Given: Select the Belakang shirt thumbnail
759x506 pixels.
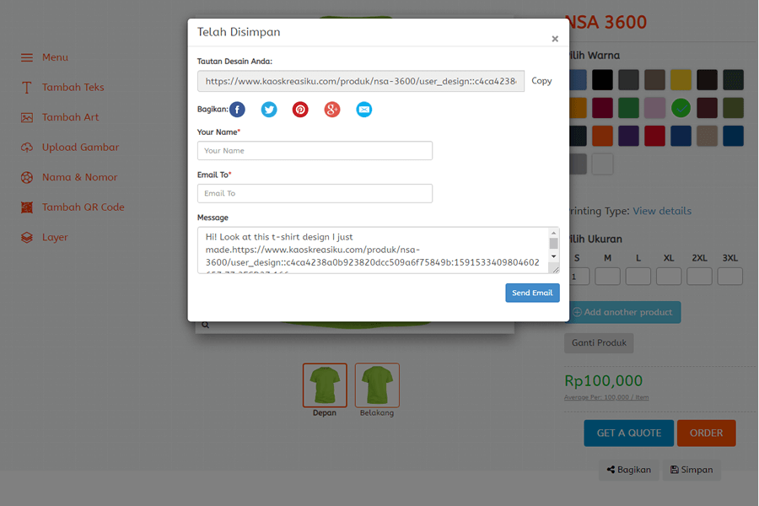Looking at the screenshot, I should tap(377, 385).
